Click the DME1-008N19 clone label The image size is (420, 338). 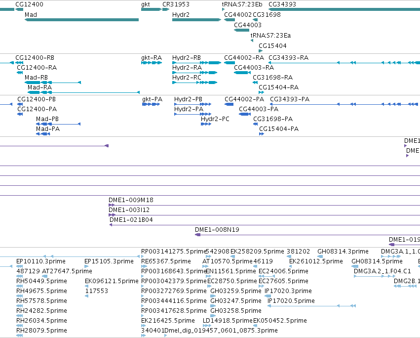217,230
